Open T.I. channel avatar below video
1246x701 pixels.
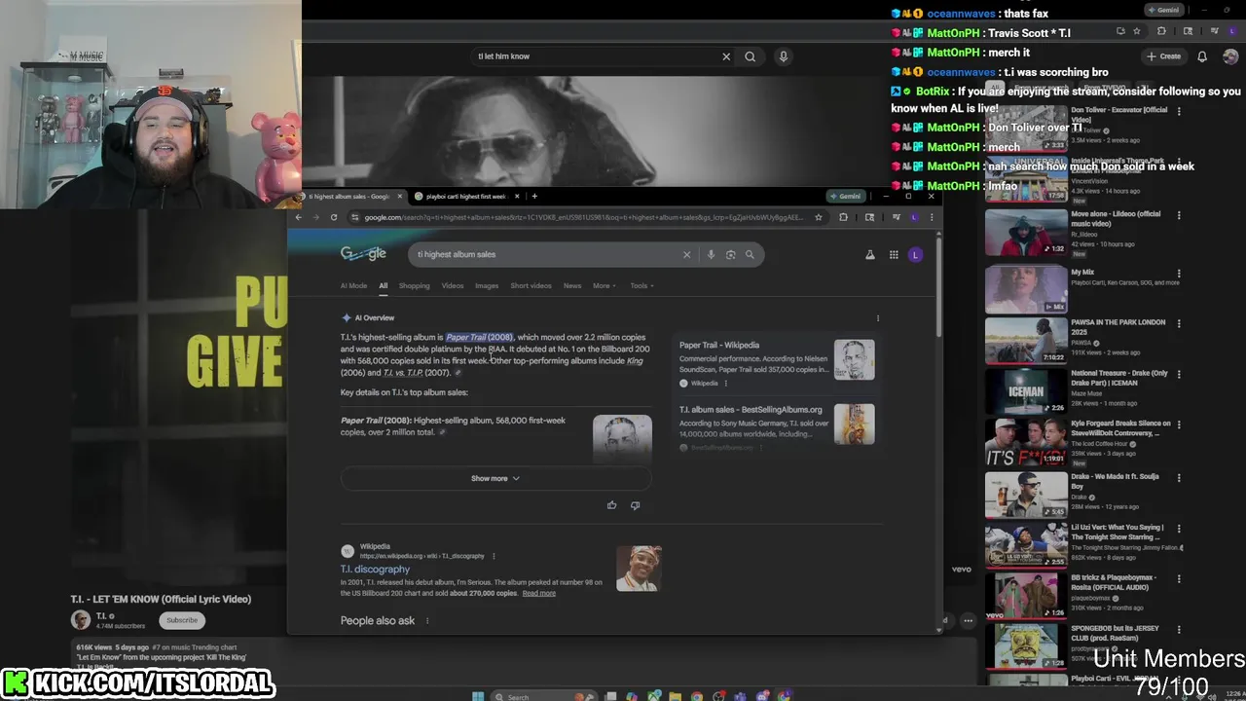tap(81, 620)
